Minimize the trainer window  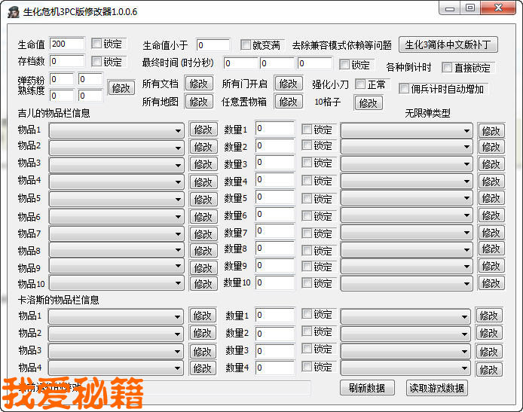(451, 8)
